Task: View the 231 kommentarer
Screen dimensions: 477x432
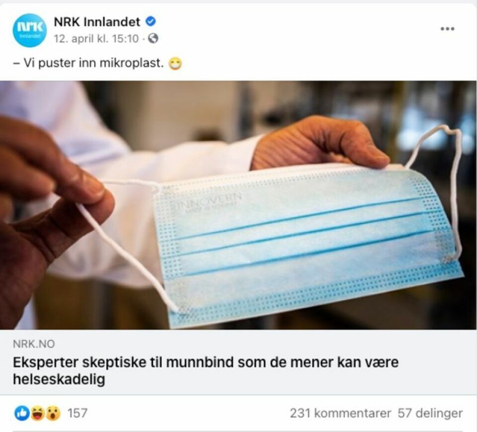Action: pos(340,413)
